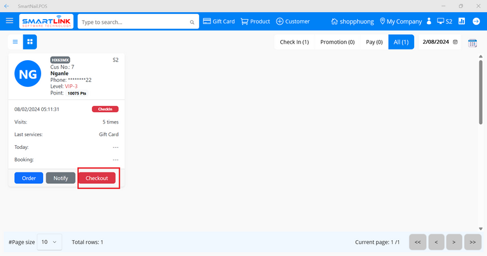Click the search magnifier icon
487x256 pixels.
(192, 22)
